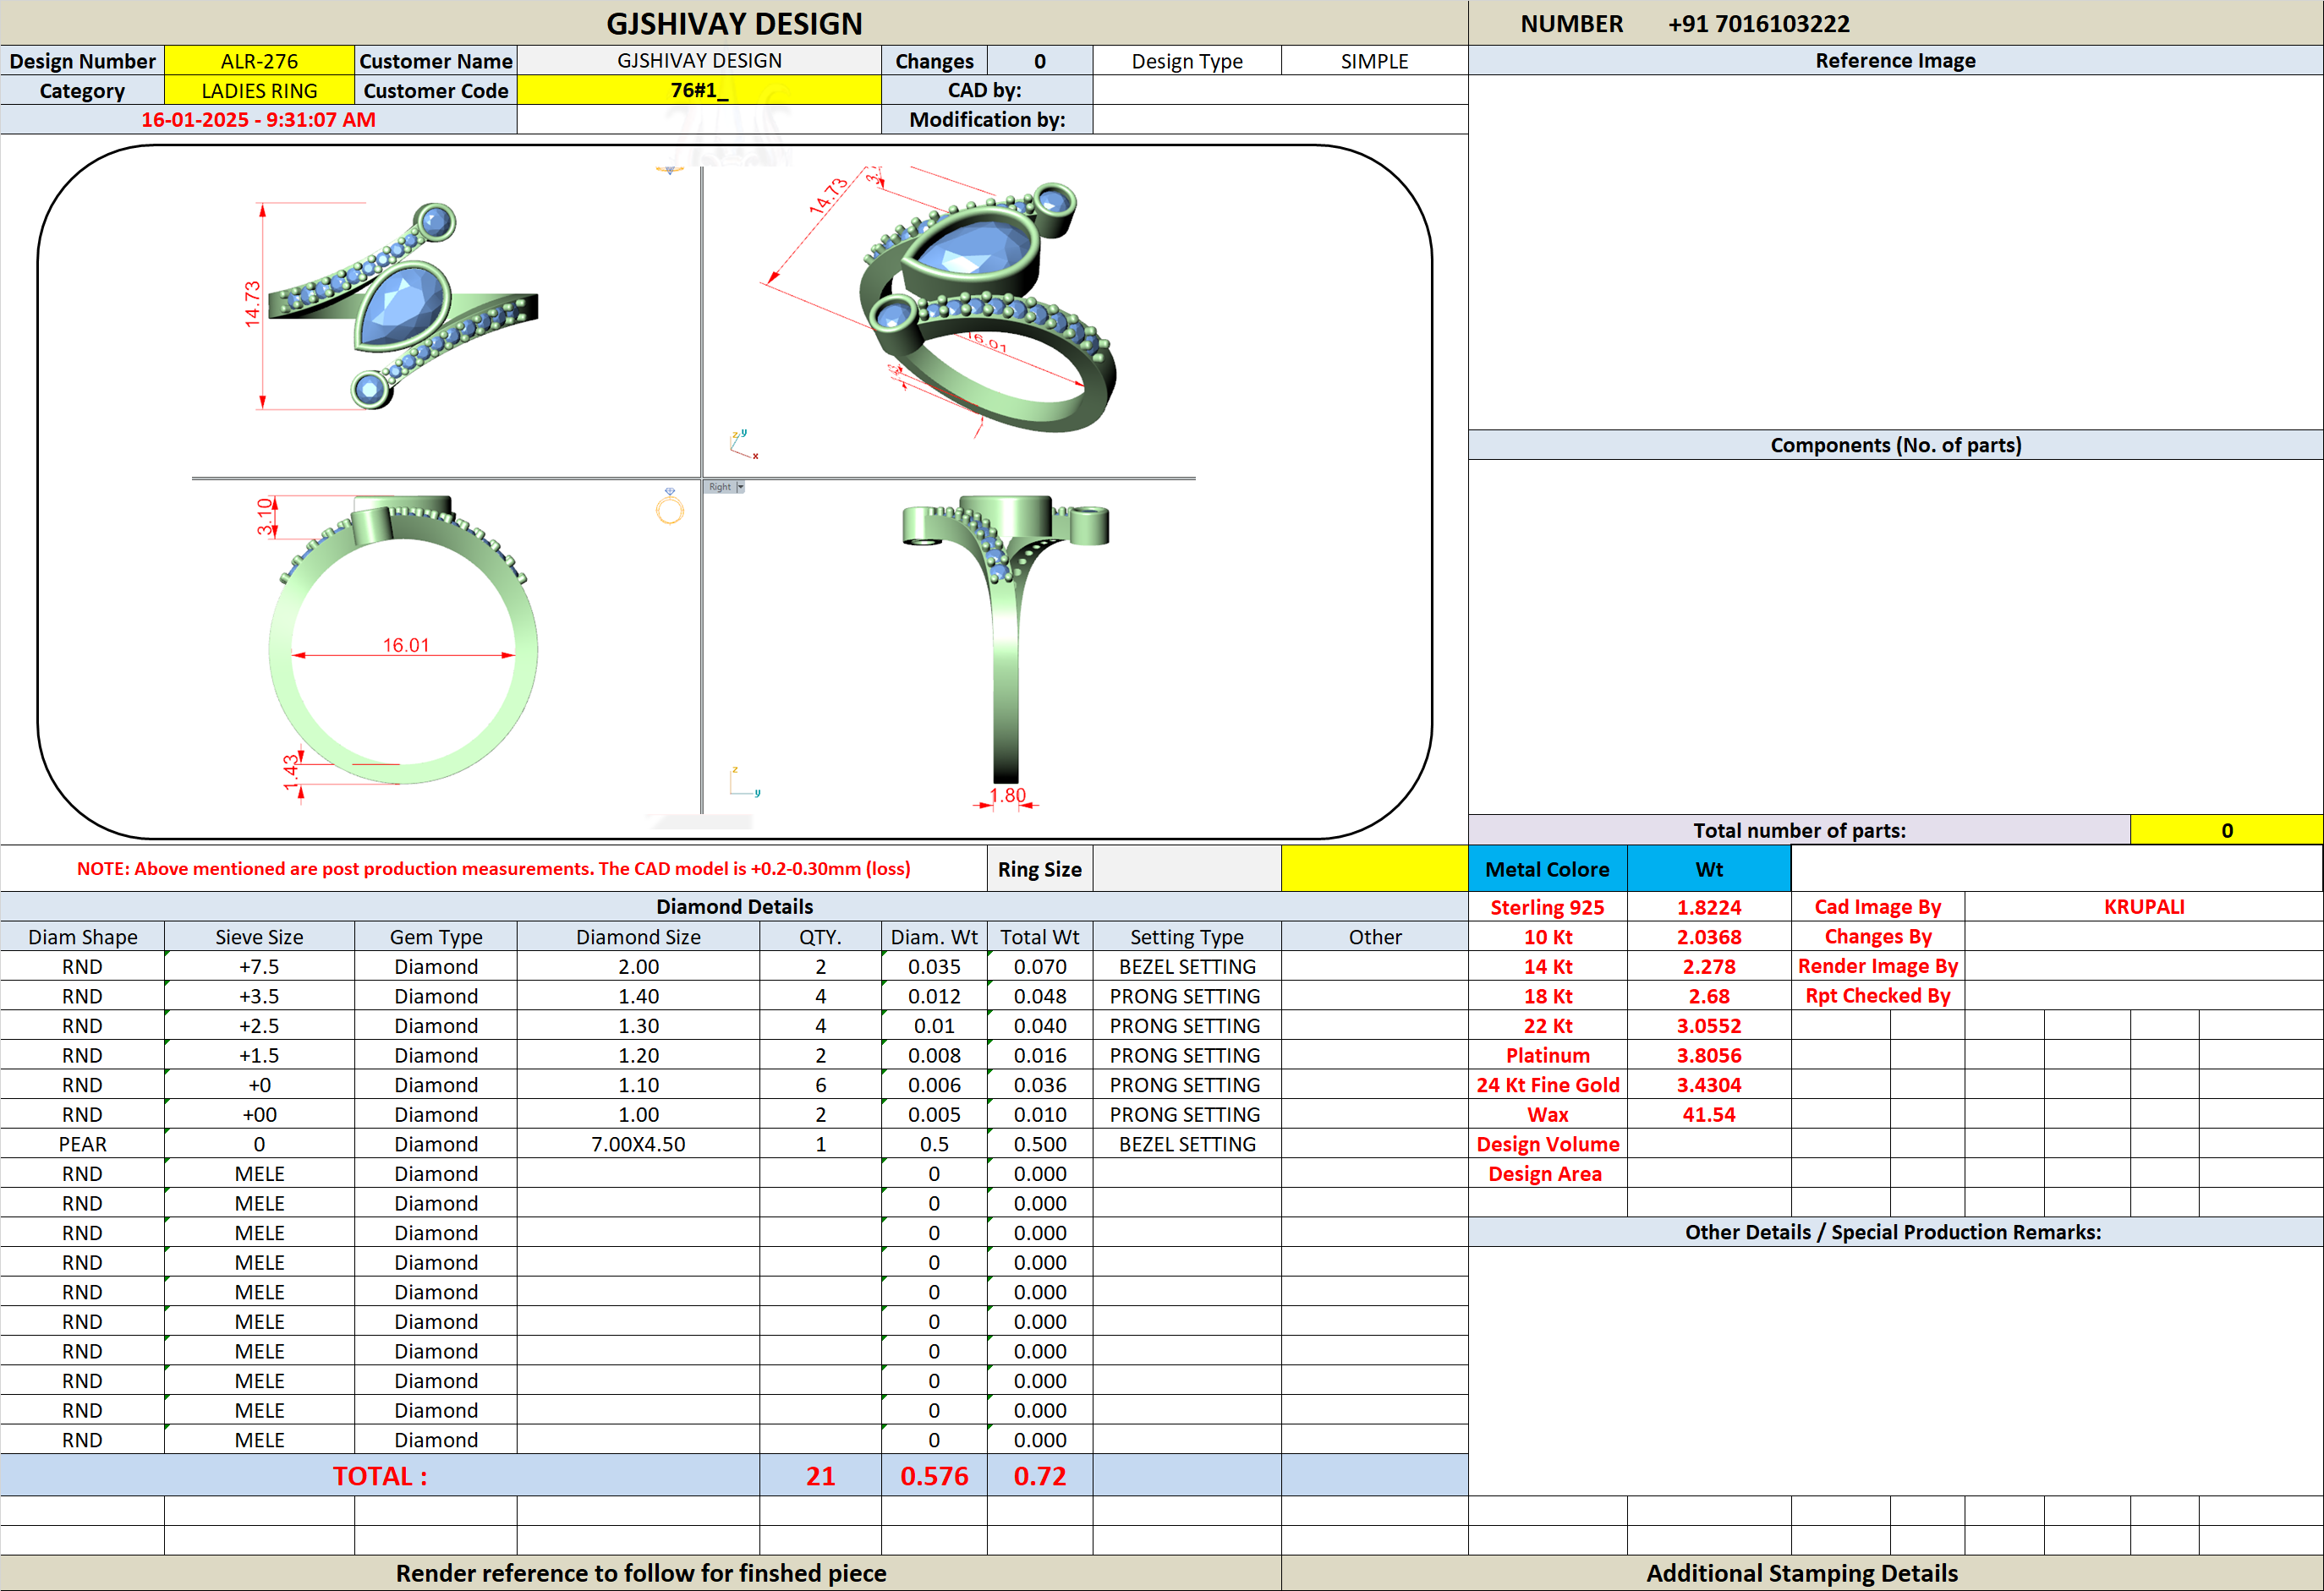Viewport: 2324px width, 1591px height.
Task: Select the 0.500 total weight cell
Action: 1040,1145
